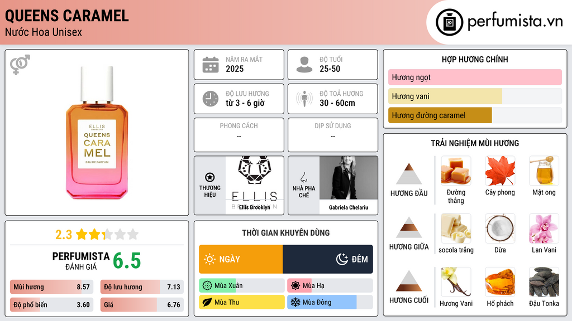Click the snowflake icon for Mùa Đông
This screenshot has height=321, width=572.
click(295, 302)
